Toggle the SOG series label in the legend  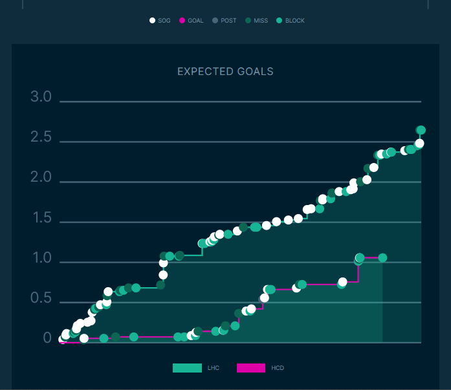[x=164, y=21]
